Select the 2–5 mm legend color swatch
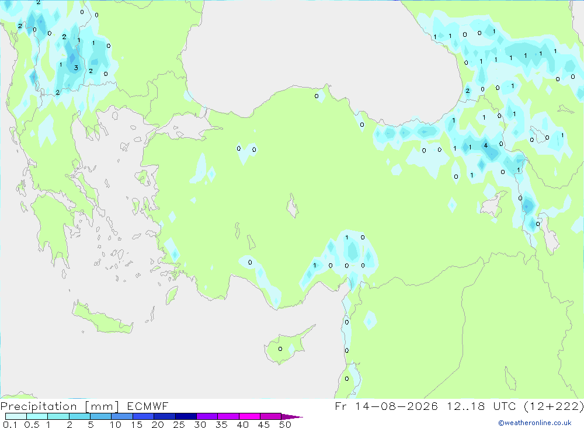This screenshot has width=584, height=428. click(x=79, y=416)
